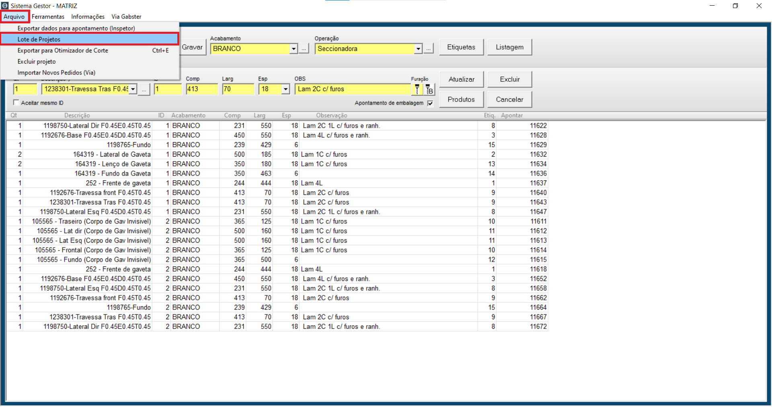Click Apontar value 11658

tap(538, 288)
